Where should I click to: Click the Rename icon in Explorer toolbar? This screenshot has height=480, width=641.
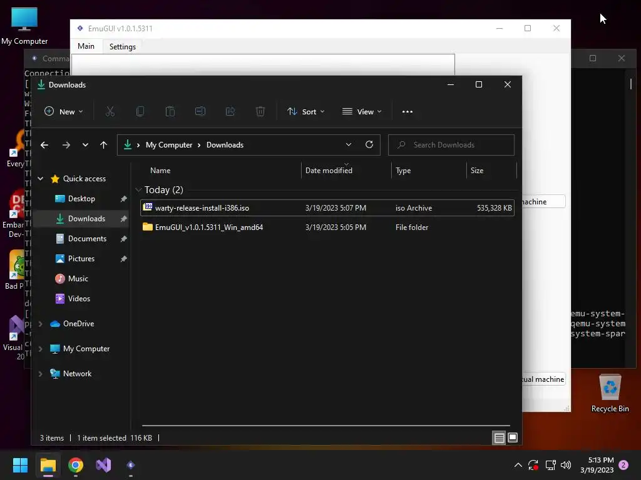200,111
